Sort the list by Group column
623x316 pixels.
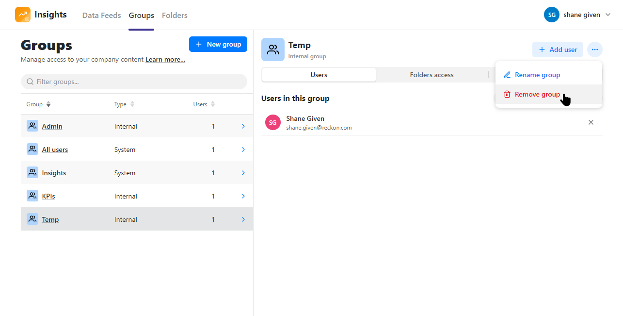[x=39, y=104]
